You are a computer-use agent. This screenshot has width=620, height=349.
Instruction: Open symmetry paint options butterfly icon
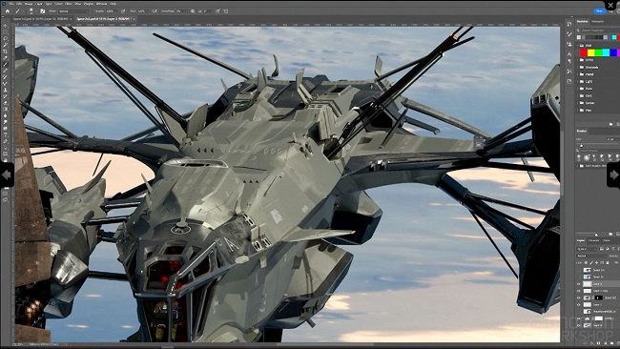226,11
